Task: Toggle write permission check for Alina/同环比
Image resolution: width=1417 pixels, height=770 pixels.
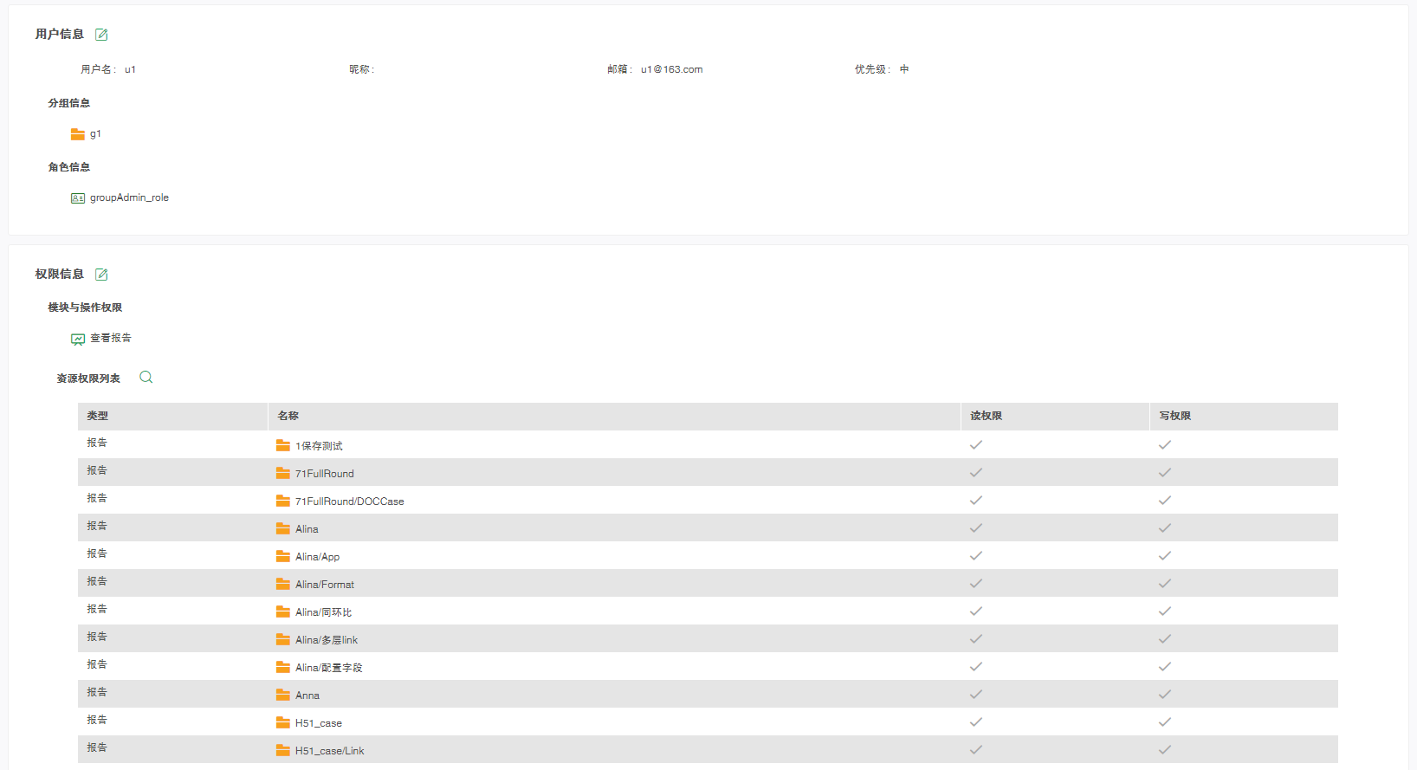Action: coord(1165,611)
